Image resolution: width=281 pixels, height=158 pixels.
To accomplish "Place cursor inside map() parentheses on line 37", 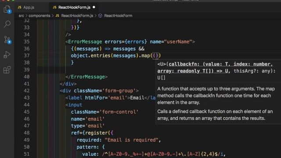I will point(155,56).
